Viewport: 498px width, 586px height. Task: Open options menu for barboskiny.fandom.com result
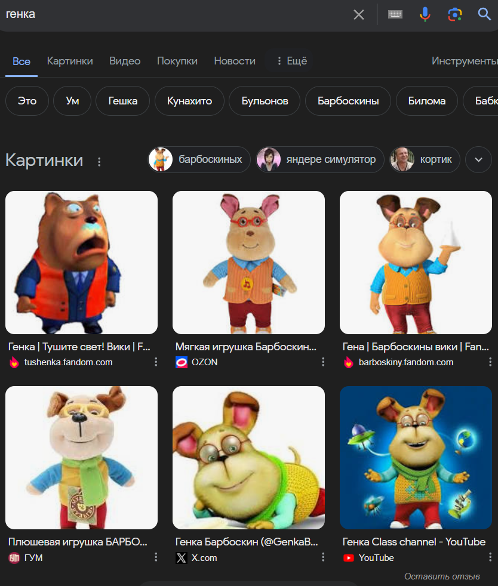[x=490, y=362]
